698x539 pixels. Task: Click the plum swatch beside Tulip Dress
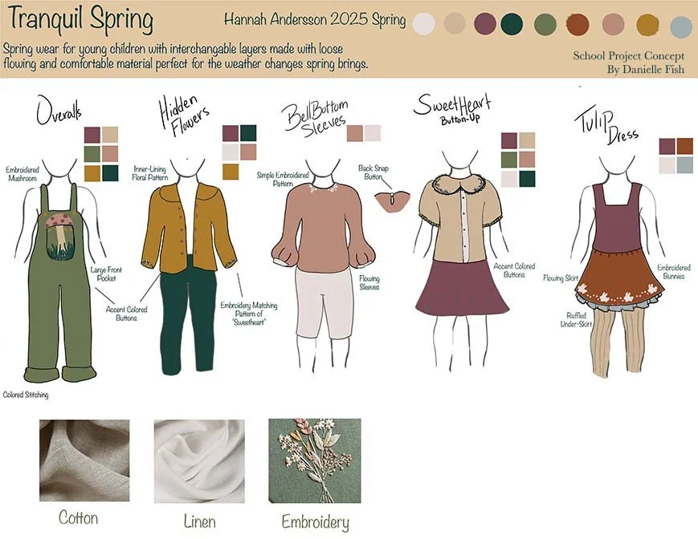pyautogui.click(x=667, y=146)
